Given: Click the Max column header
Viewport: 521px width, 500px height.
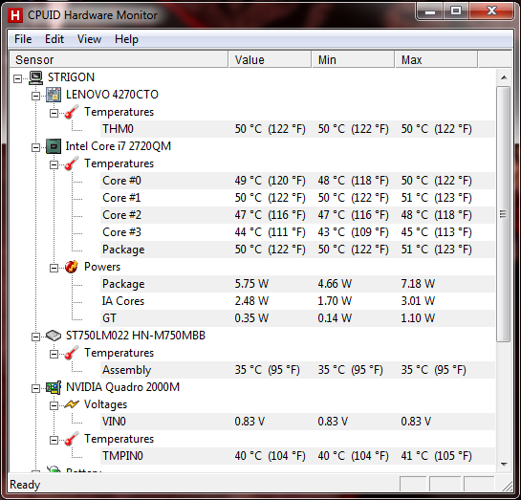Looking at the screenshot, I should point(436,60).
